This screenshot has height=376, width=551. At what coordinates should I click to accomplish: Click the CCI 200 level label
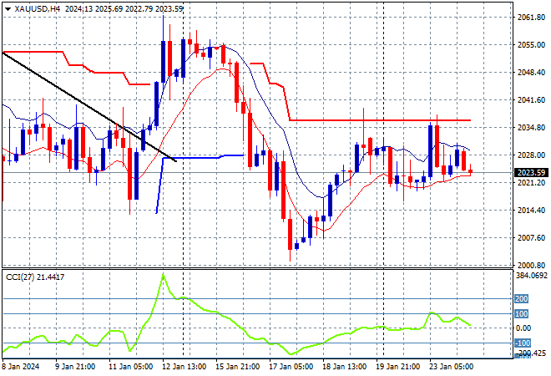pyautogui.click(x=521, y=298)
